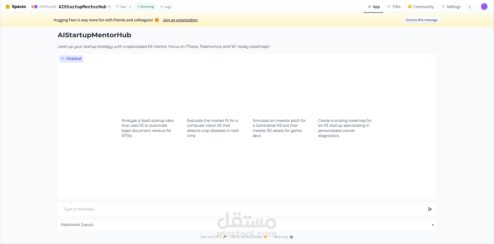This screenshot has height=244, width=494.
Task: Click the green Running status badge
Action: [x=145, y=6]
